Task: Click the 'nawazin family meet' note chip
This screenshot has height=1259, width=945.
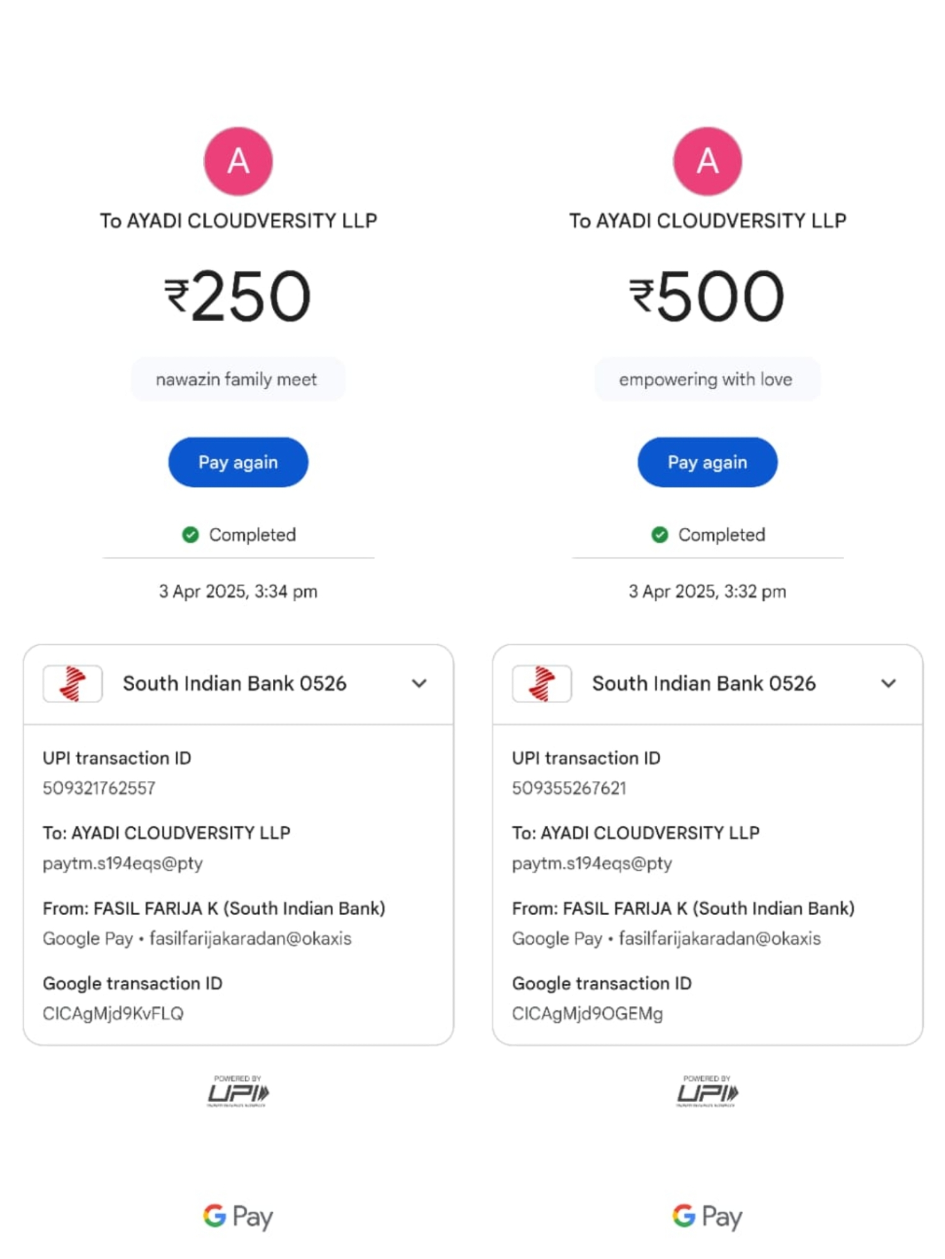Action: 238,379
